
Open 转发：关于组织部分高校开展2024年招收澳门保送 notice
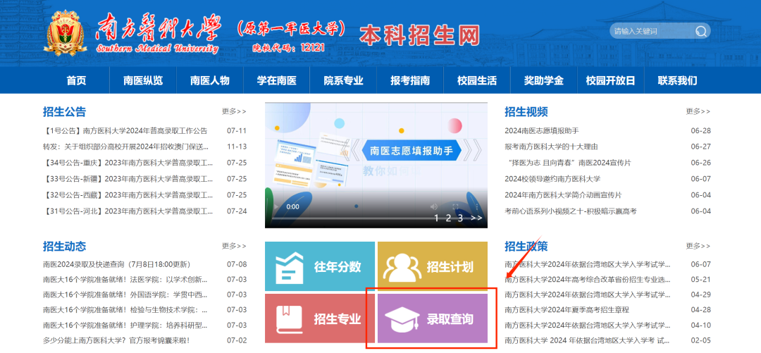click(126, 147)
